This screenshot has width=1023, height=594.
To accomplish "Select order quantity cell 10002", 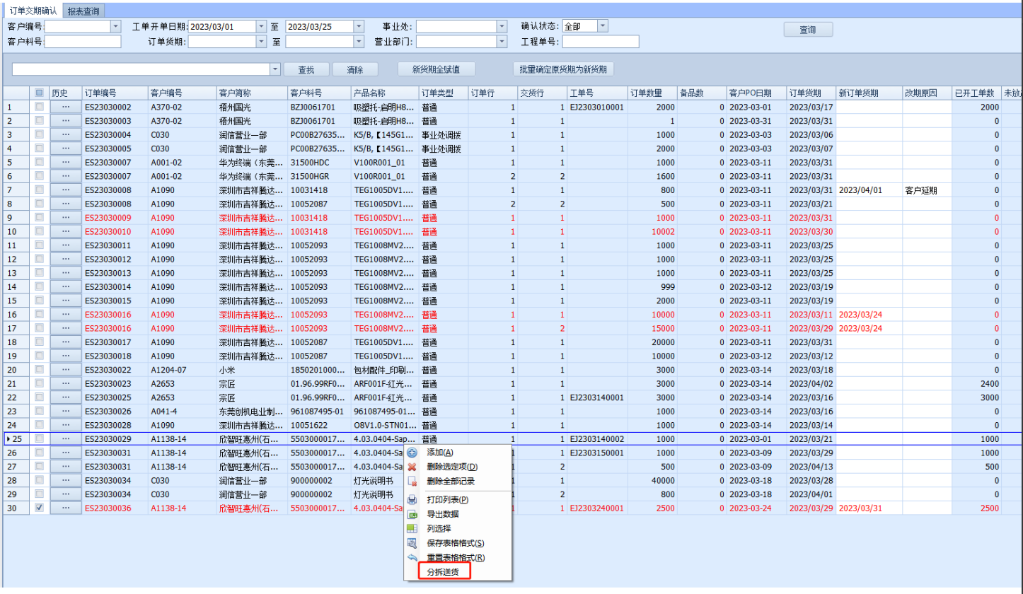I will click(x=652, y=231).
